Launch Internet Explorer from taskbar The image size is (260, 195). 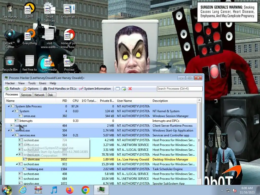[23, 190]
